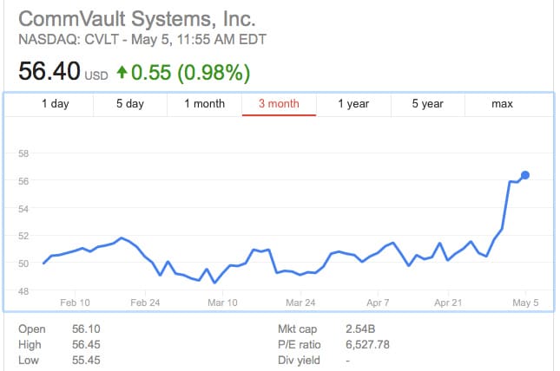This screenshot has height=371, width=560.
Task: Click the green up arrow icon
Action: (122, 72)
